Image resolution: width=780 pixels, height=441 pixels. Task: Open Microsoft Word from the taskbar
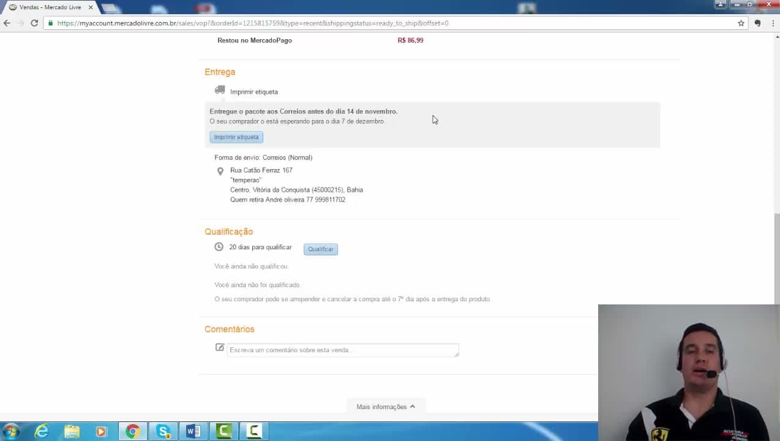click(x=193, y=432)
